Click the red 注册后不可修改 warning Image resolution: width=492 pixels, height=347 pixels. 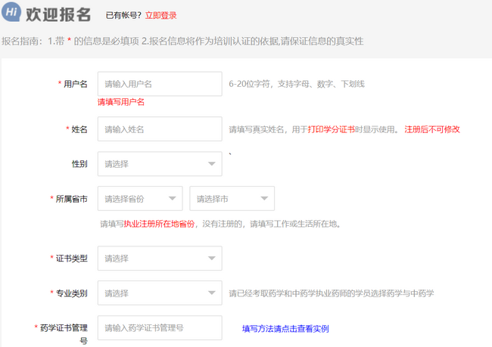point(432,129)
